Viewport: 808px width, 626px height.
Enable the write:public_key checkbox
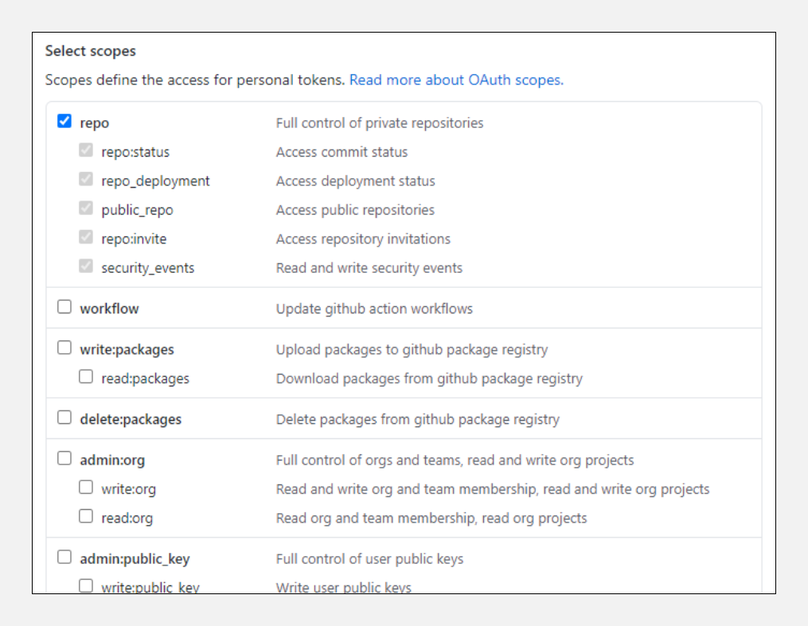click(x=86, y=586)
